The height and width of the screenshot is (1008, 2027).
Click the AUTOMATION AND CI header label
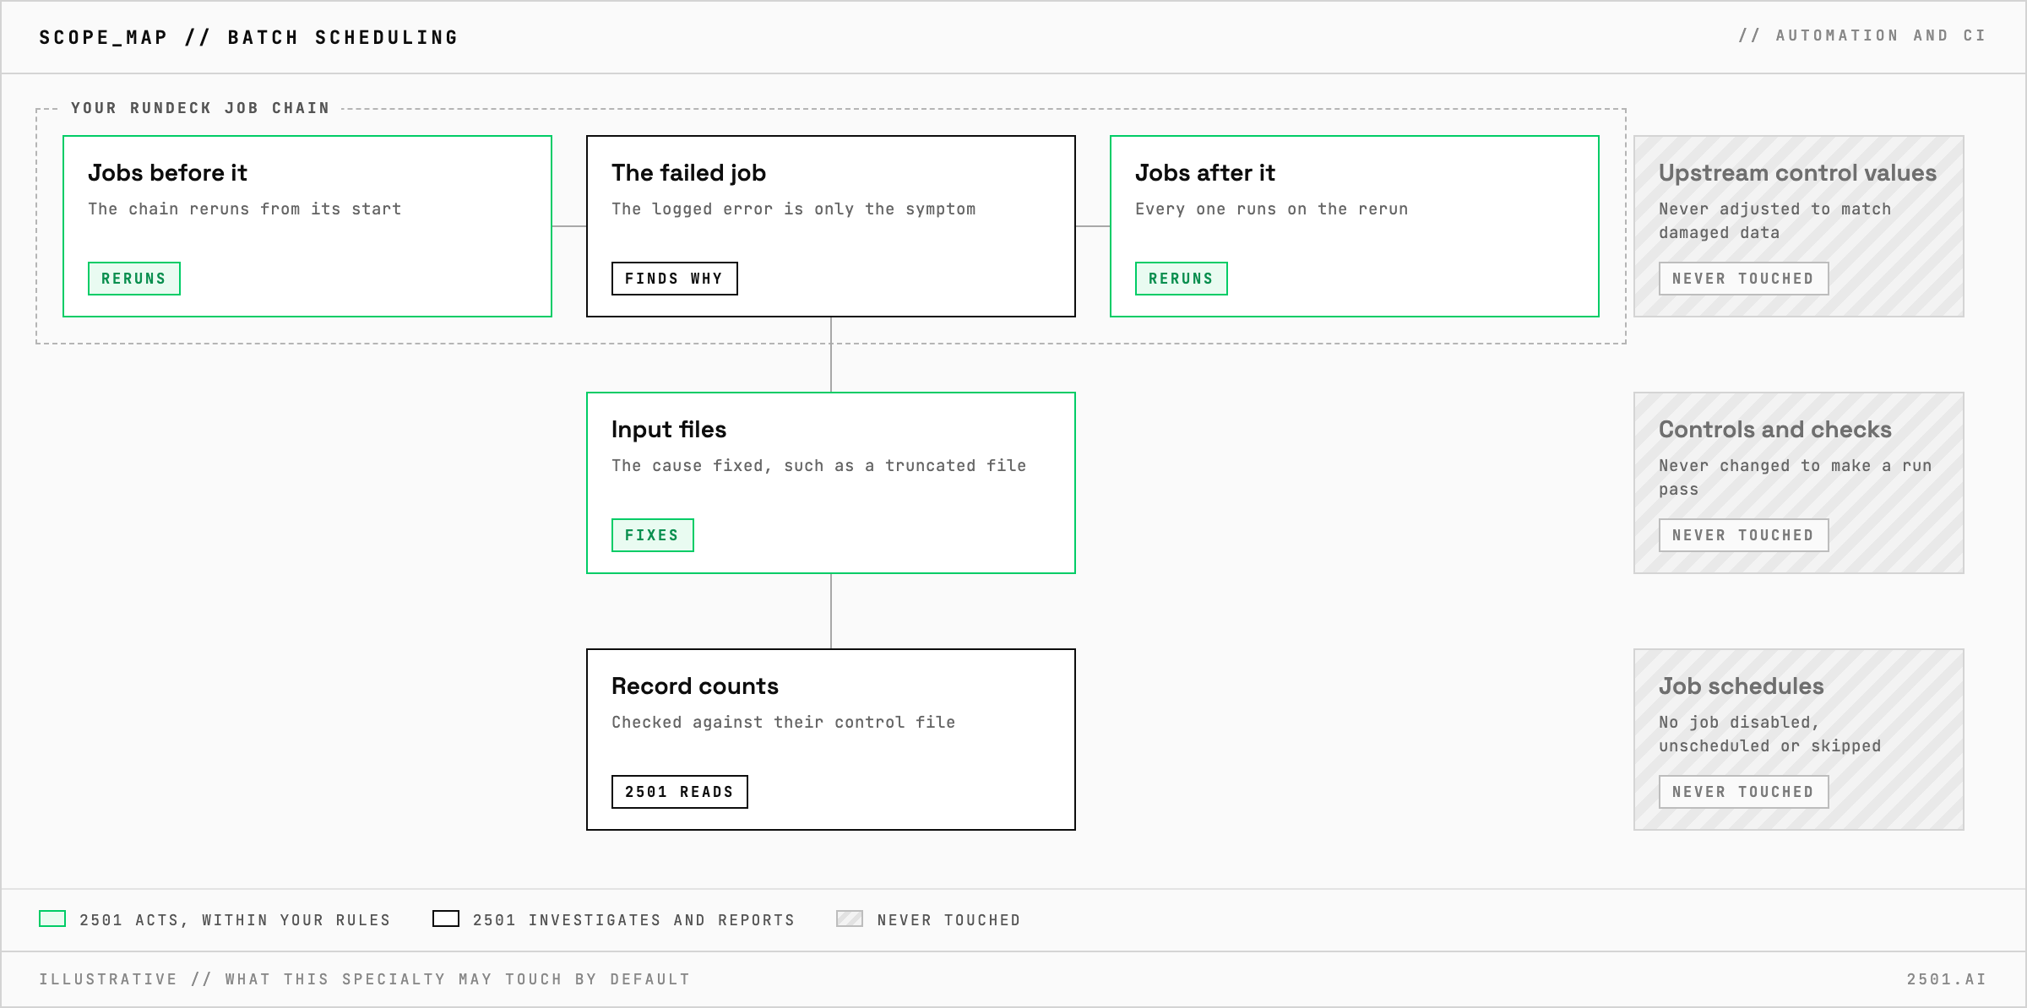coord(1862,35)
